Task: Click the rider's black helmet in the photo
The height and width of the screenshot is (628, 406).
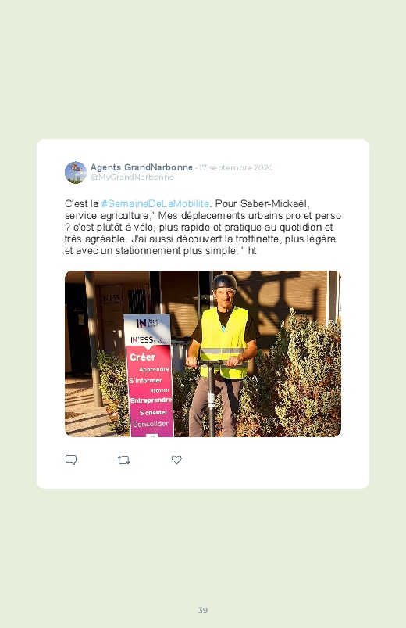Action: 224,282
